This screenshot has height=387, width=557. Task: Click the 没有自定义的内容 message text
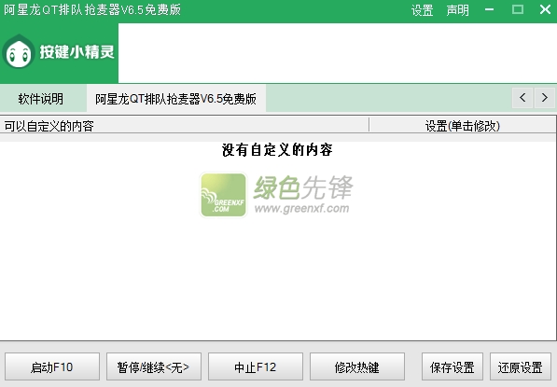click(x=277, y=150)
